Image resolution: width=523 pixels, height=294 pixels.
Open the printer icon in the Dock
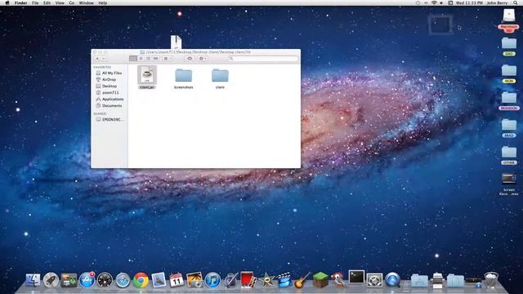438,280
